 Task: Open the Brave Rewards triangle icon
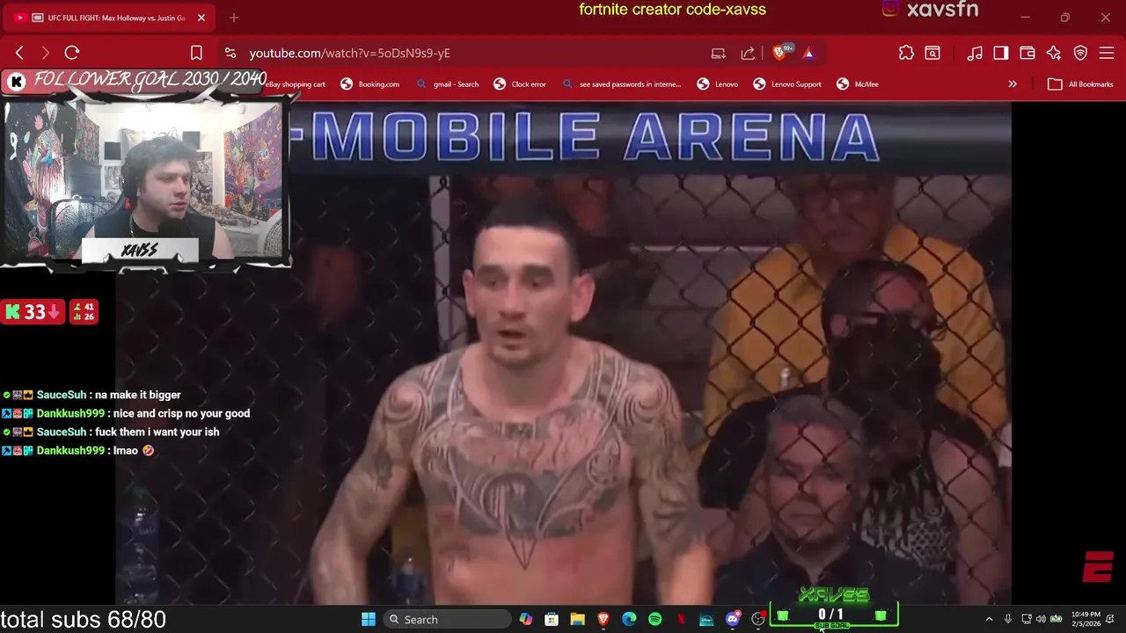tap(808, 53)
